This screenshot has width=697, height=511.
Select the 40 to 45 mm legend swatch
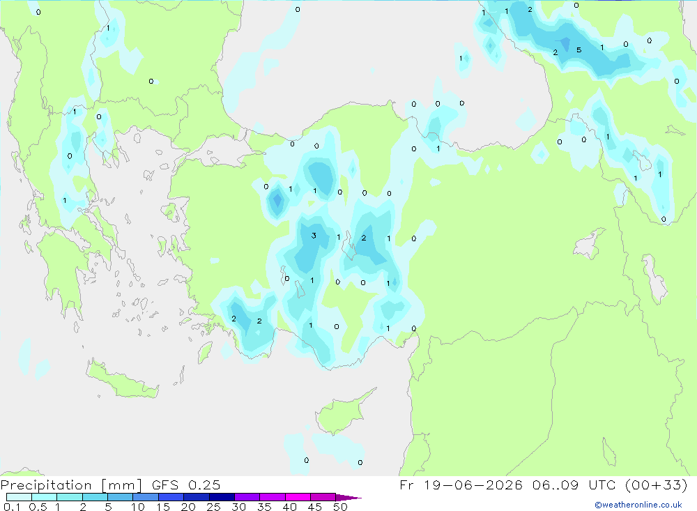298,497
